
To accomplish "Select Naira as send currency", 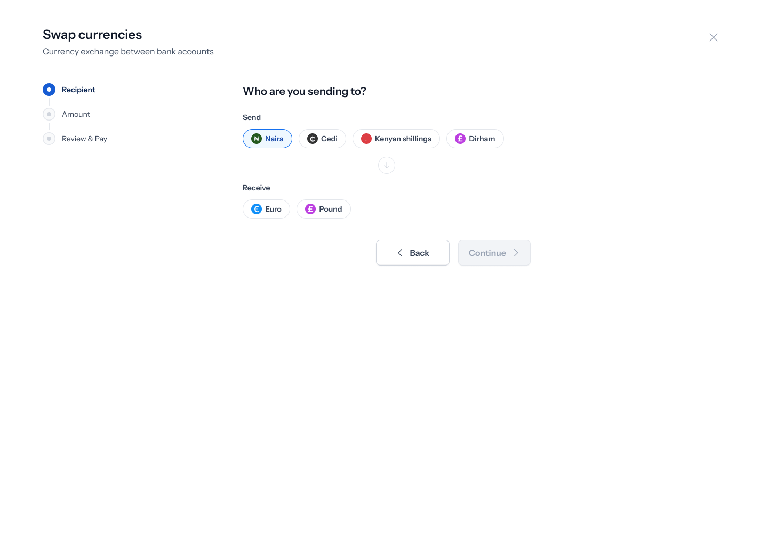I will click(267, 139).
